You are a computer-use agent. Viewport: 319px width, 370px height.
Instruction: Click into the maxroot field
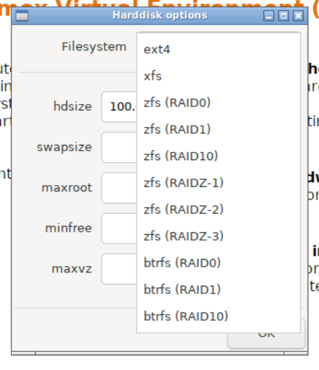[119, 188]
